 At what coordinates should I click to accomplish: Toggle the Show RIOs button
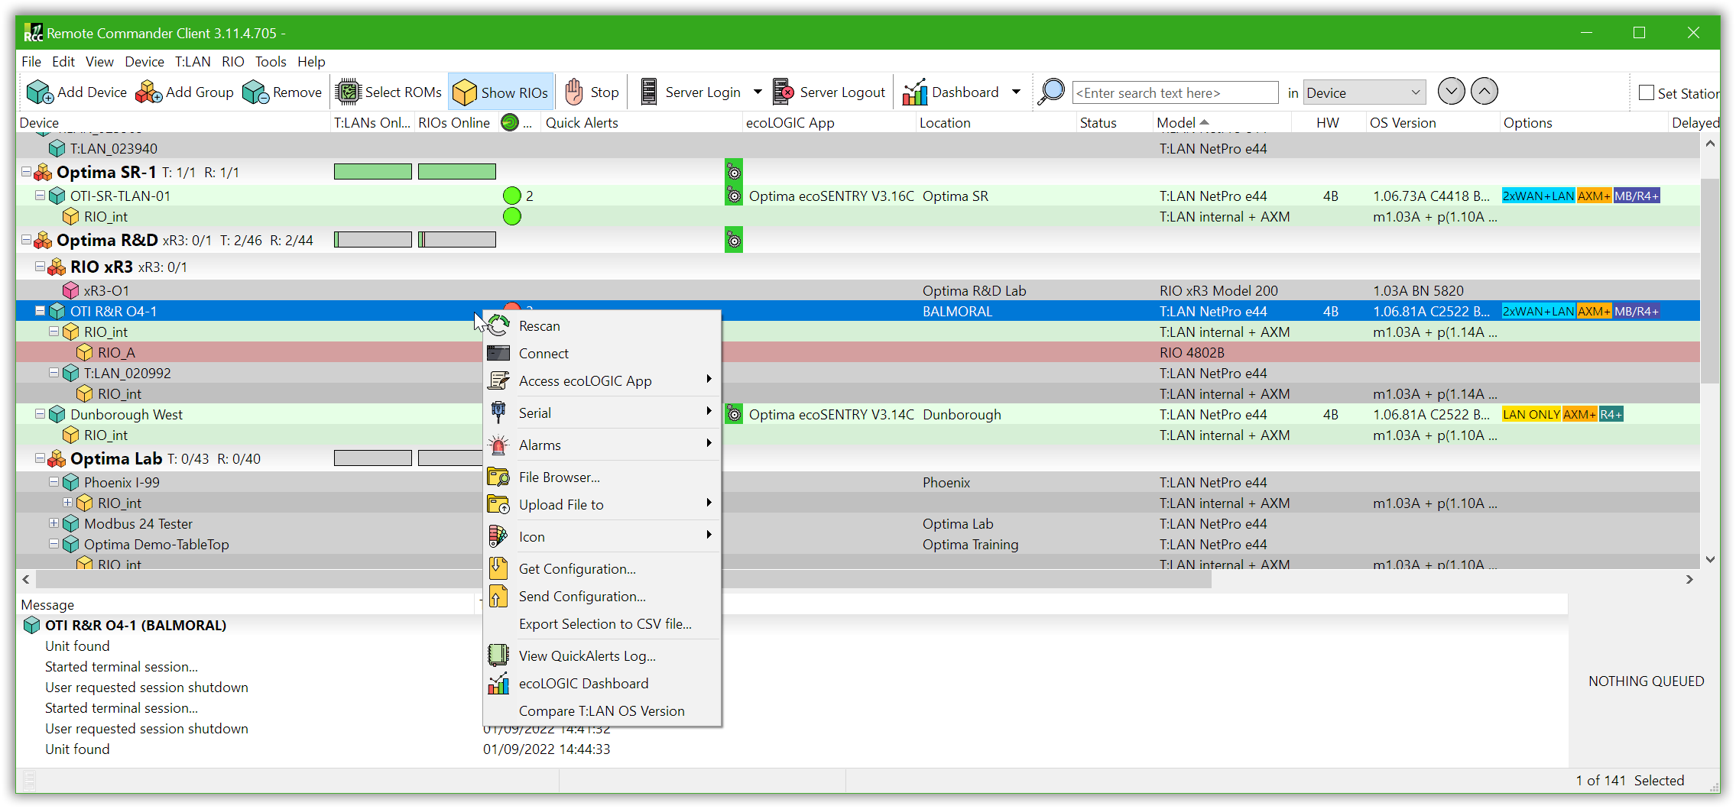(501, 92)
